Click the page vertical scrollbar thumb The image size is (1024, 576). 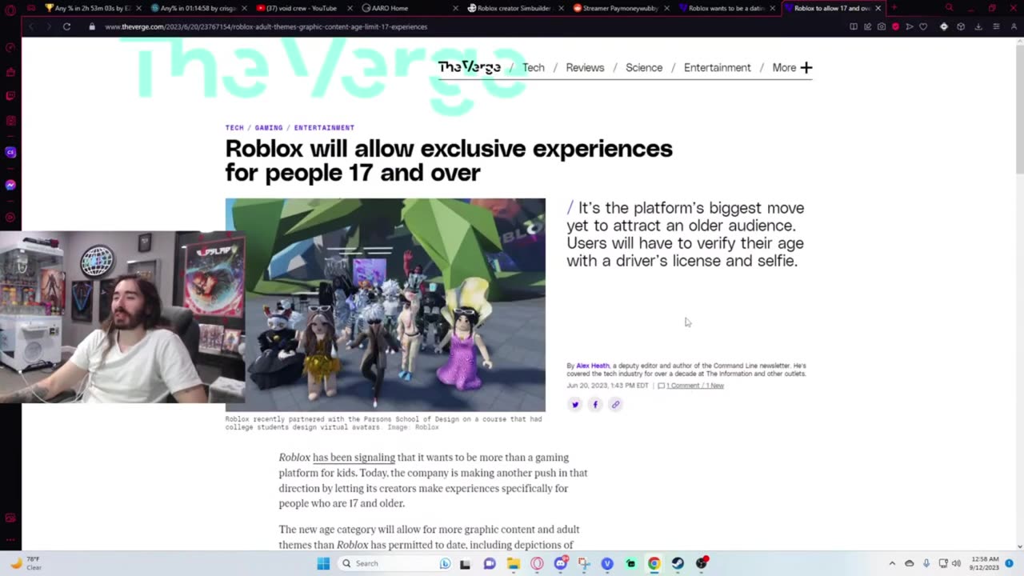click(1019, 108)
